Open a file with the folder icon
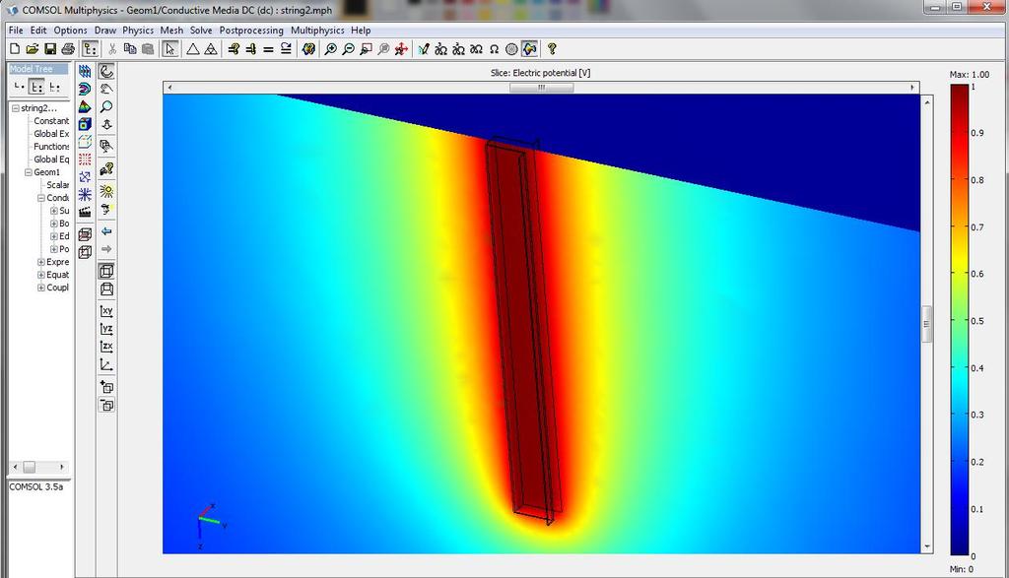 pyautogui.click(x=33, y=49)
